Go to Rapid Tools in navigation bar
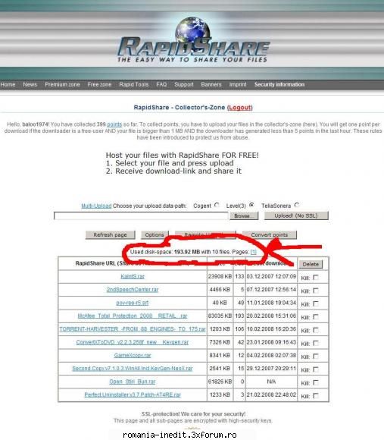This screenshot has width=384, height=440. tap(133, 84)
